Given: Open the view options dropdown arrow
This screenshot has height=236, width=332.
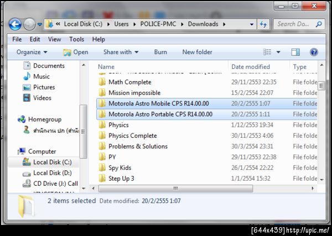Looking at the screenshot, I should [x=278, y=52].
